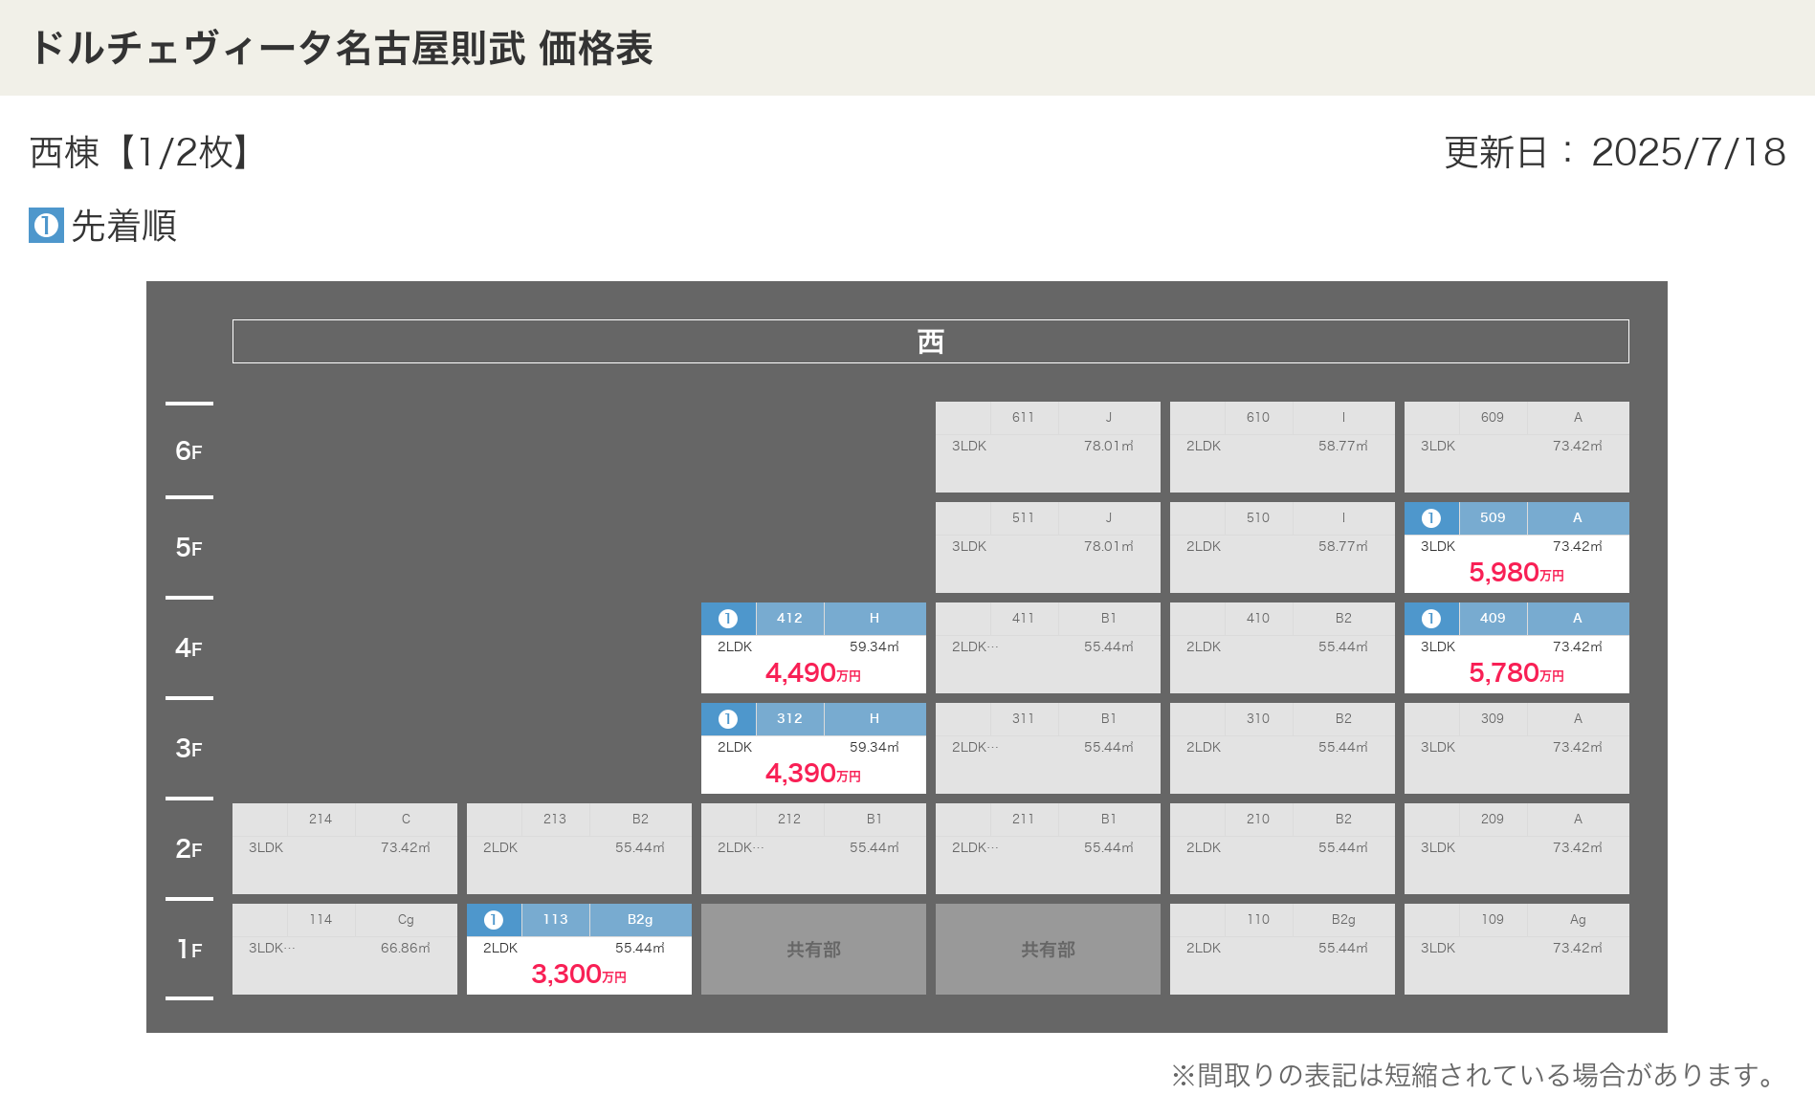Click the unit 214 type C cell

344,849
